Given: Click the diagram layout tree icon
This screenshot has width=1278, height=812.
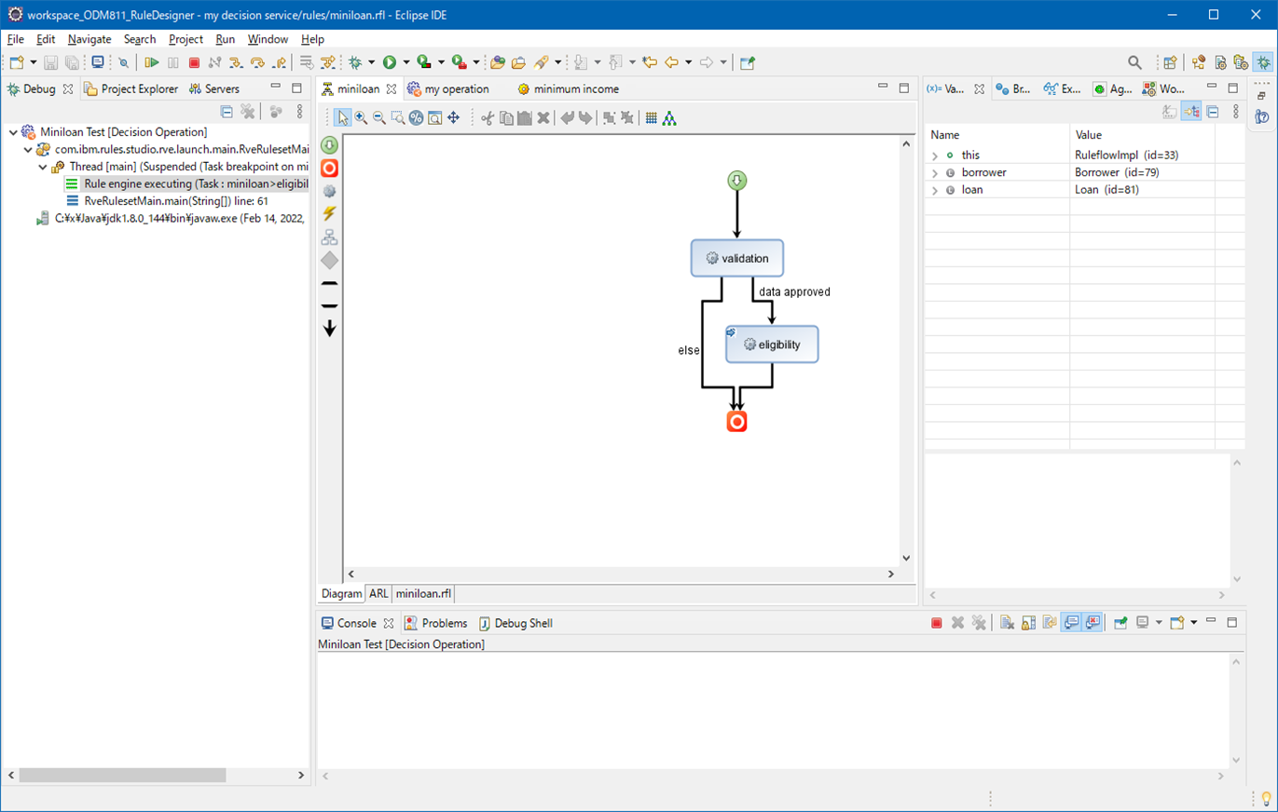Looking at the screenshot, I should pyautogui.click(x=669, y=117).
